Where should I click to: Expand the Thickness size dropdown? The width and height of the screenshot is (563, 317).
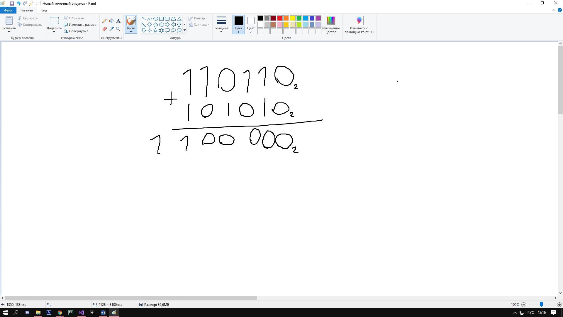click(221, 25)
